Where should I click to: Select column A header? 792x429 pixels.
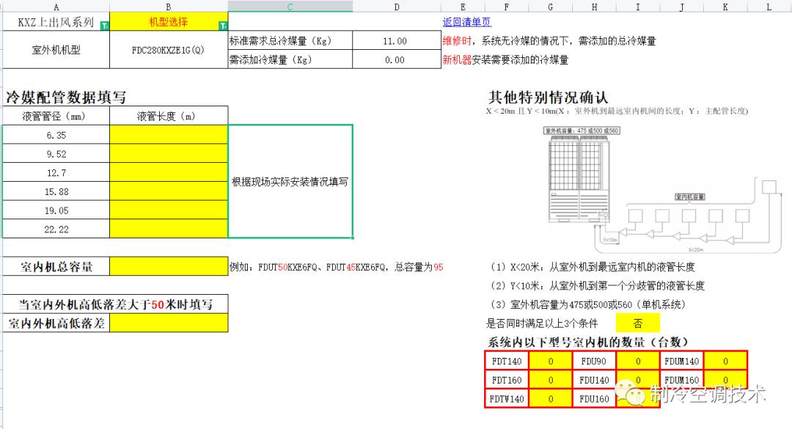pos(56,7)
